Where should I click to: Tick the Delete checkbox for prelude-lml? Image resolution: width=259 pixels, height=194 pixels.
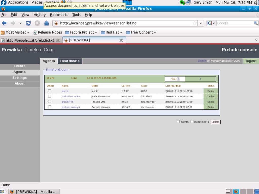pos(49,102)
